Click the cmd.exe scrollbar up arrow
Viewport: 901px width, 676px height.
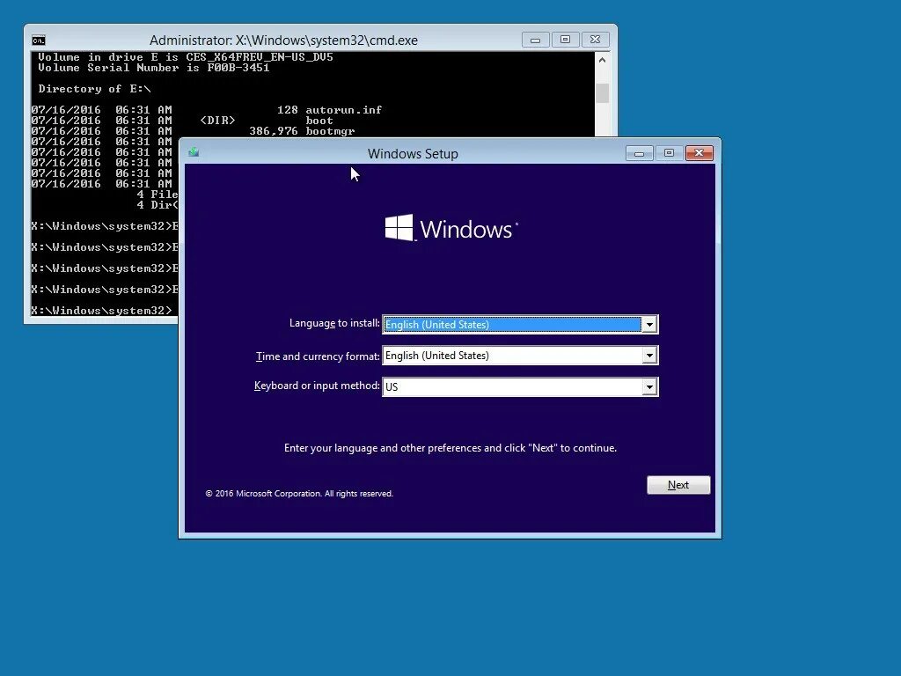click(x=602, y=60)
